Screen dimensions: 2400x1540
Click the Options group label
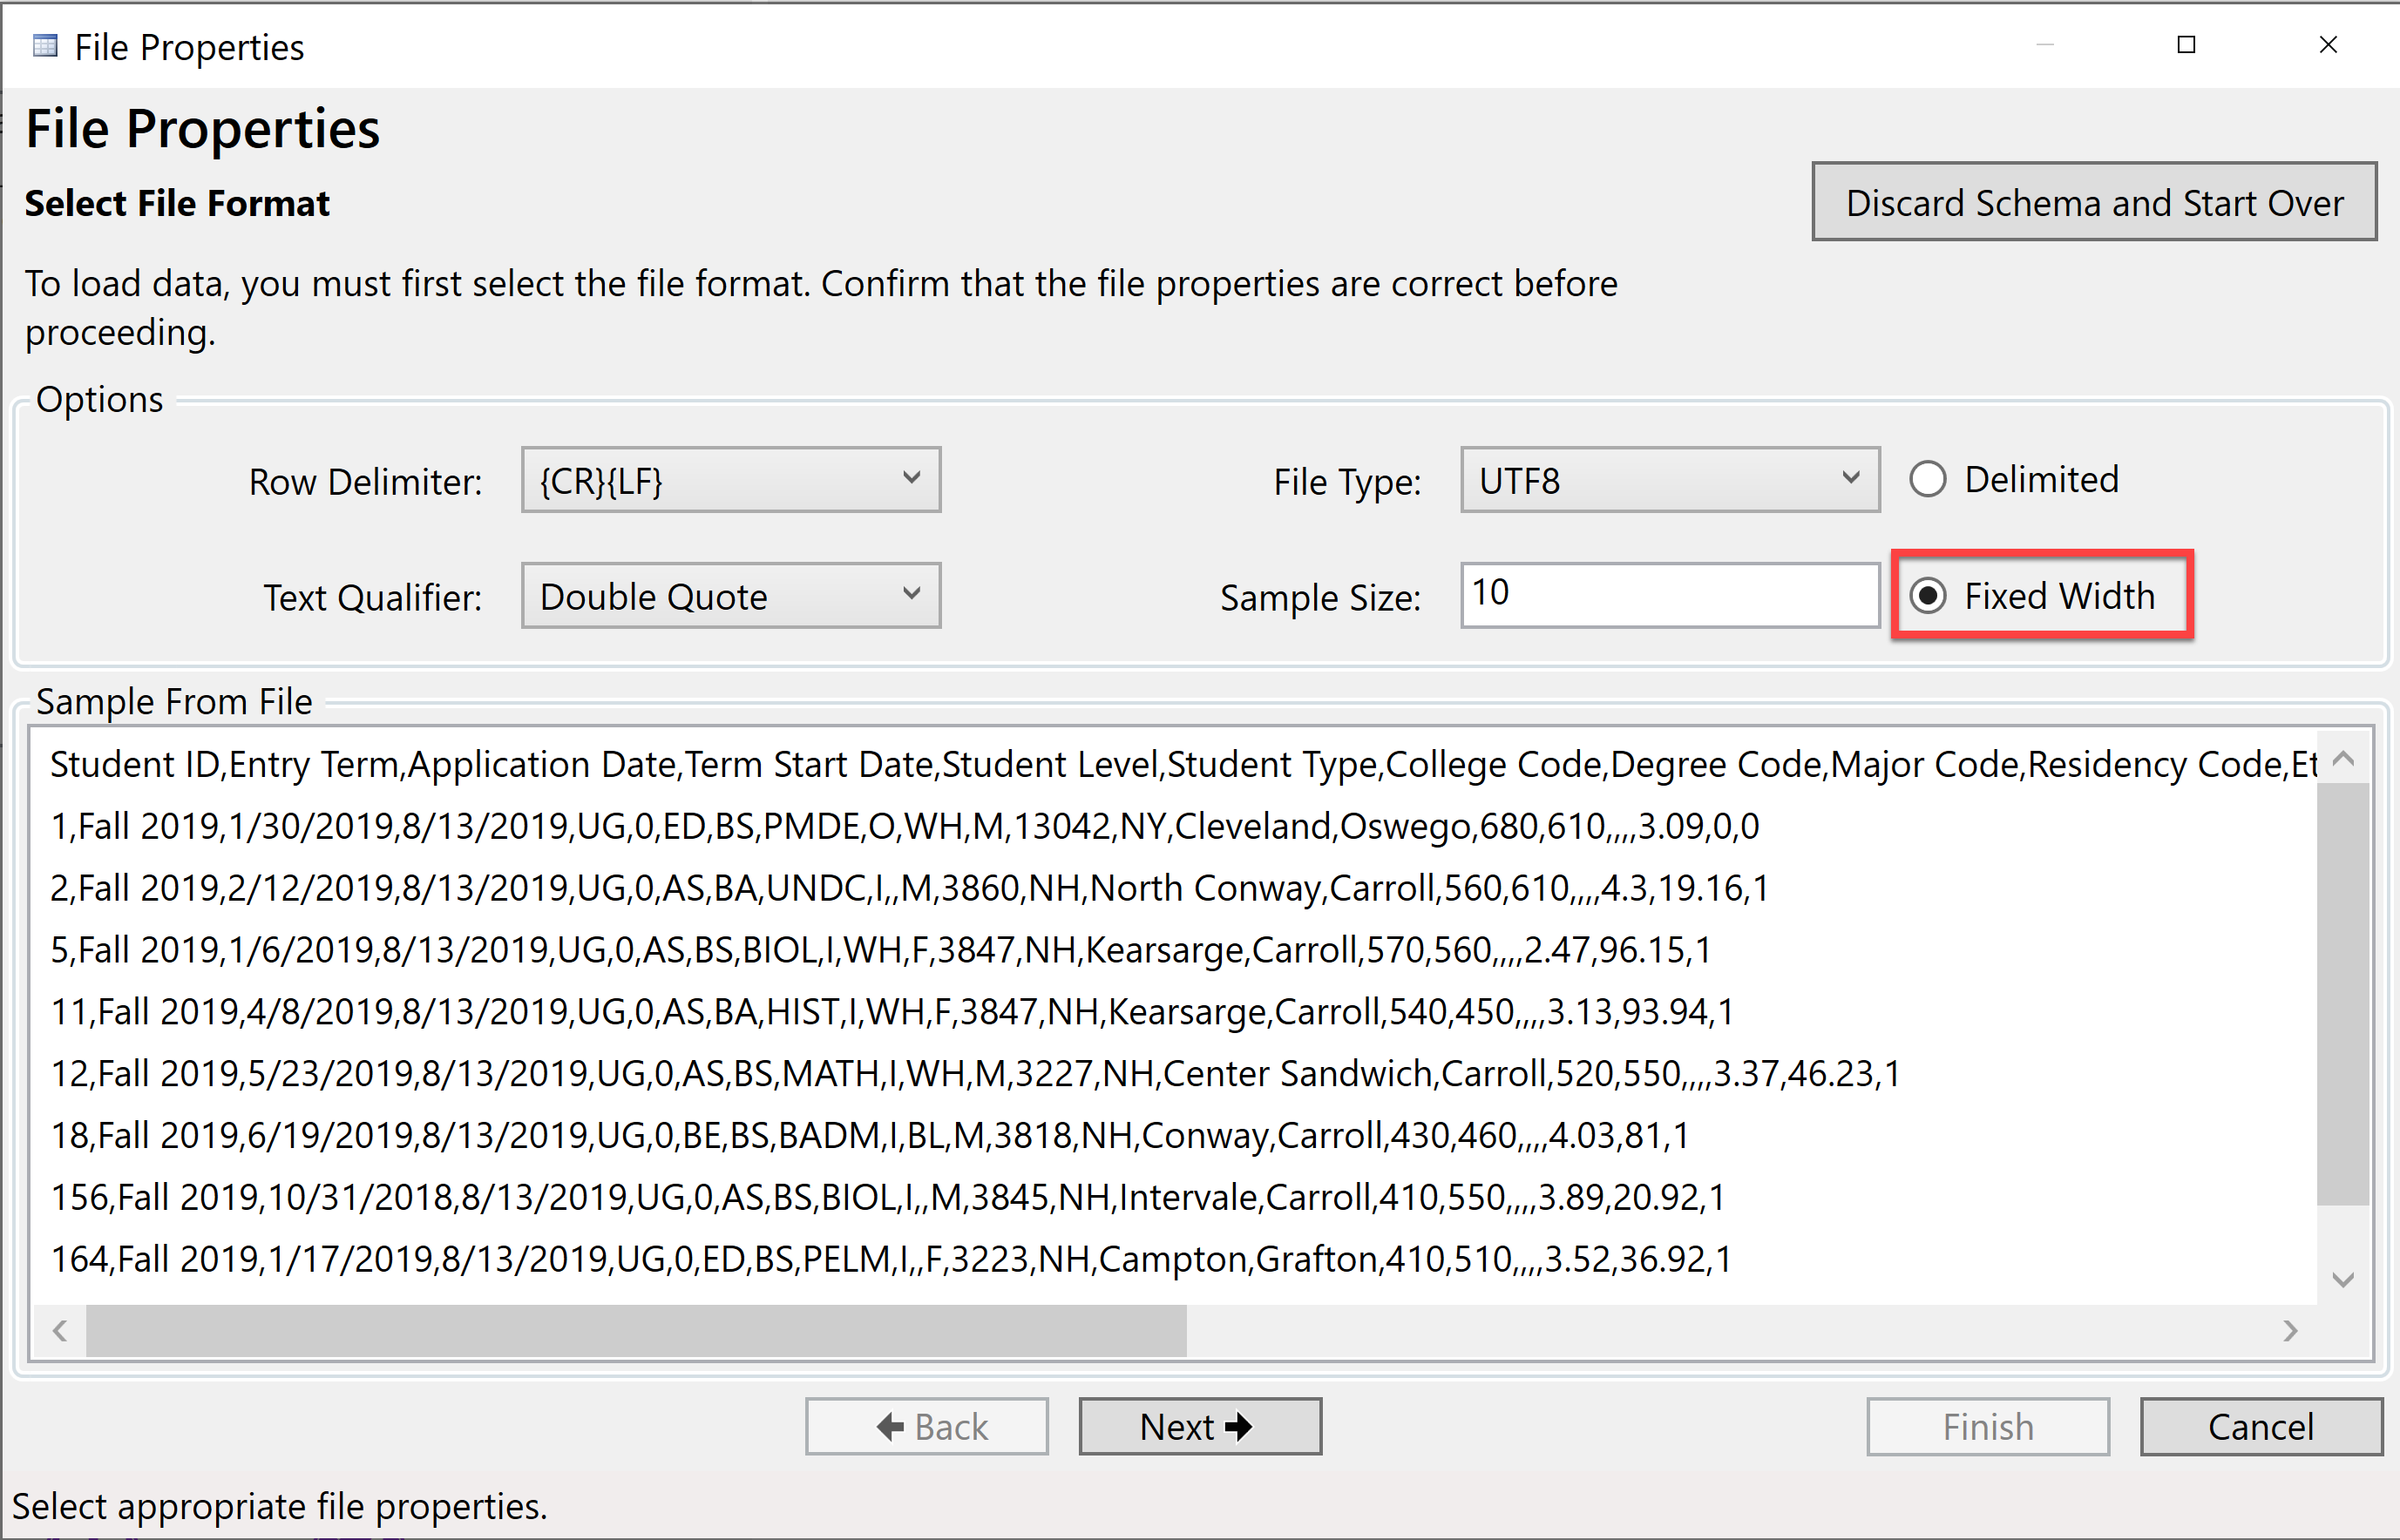click(x=99, y=399)
